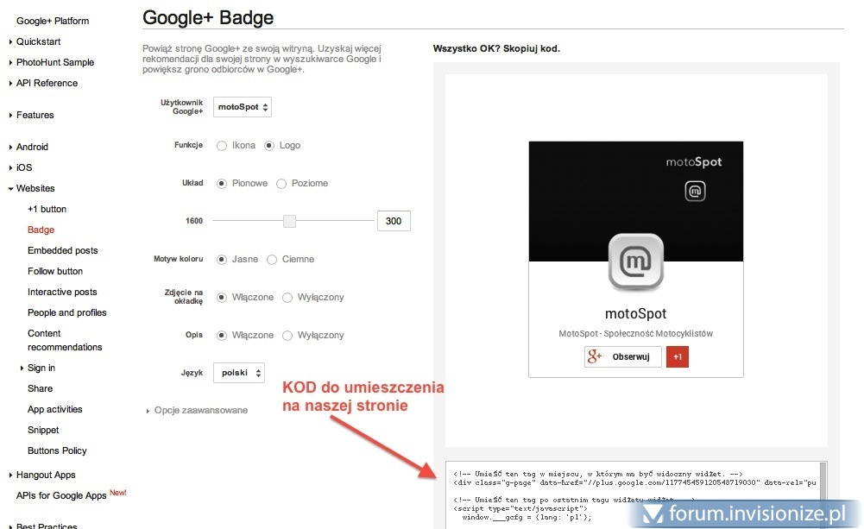Click the motoSpot profile avatar icon
Image resolution: width=864 pixels, height=529 pixels.
(636, 261)
